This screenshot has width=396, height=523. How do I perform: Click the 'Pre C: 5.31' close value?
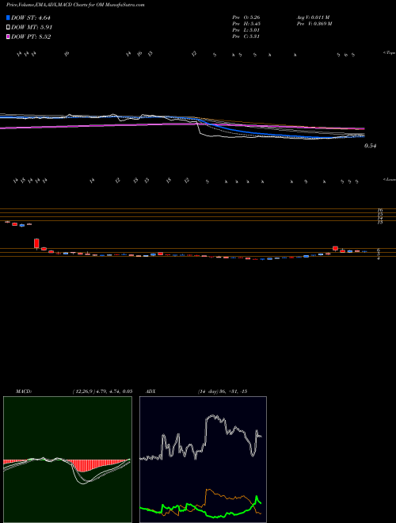[x=246, y=36]
